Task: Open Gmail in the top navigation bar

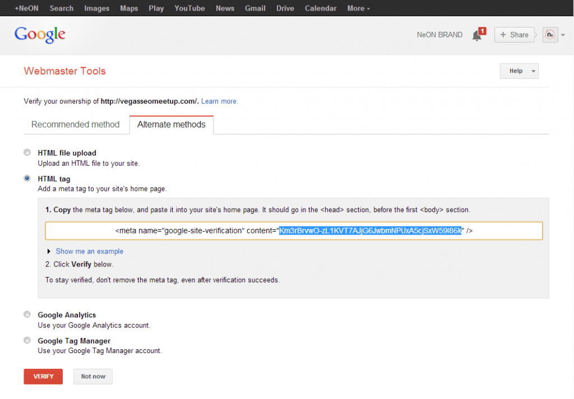Action: (255, 8)
